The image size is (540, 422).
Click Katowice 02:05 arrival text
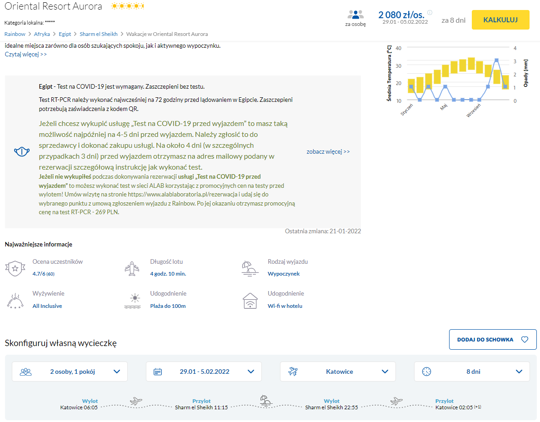click(x=454, y=407)
